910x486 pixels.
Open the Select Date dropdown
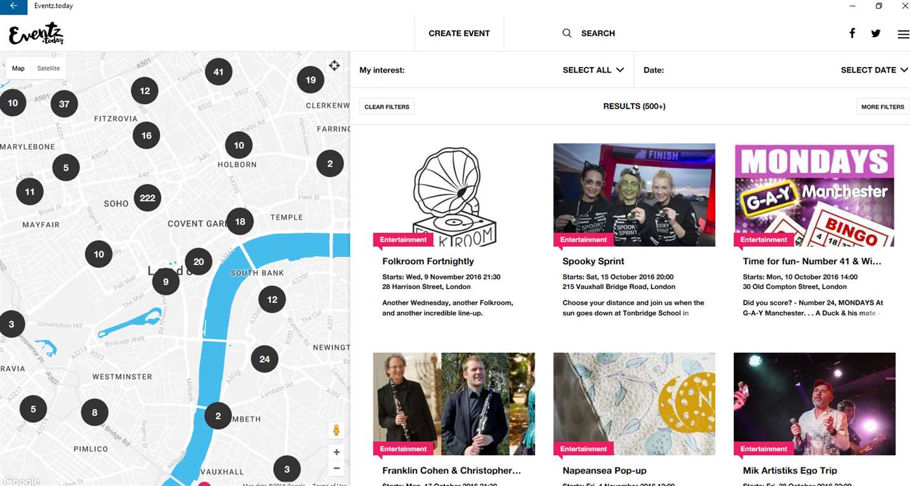875,70
